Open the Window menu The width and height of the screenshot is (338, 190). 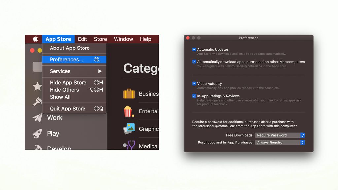123,39
